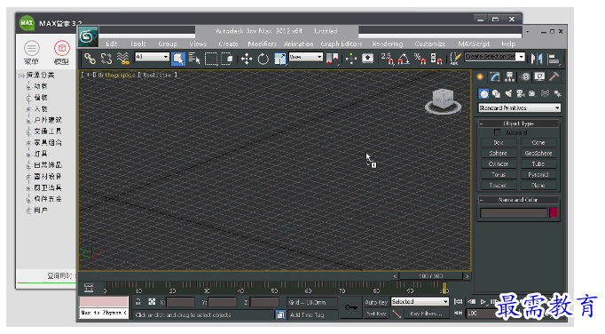Screen dimensions: 605x334
Task: Select the Systems category icon
Action: 557,93
